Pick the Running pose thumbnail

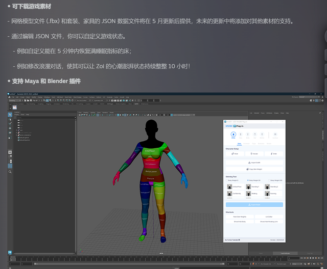coord(267,194)
